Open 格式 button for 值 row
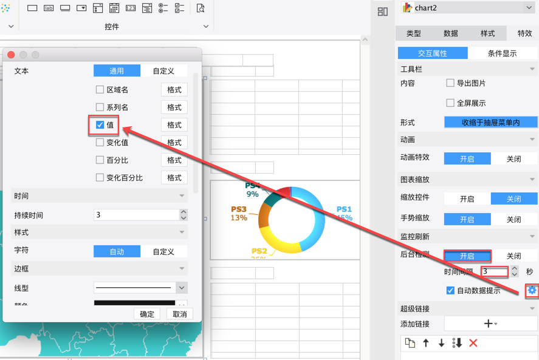 tap(174, 124)
